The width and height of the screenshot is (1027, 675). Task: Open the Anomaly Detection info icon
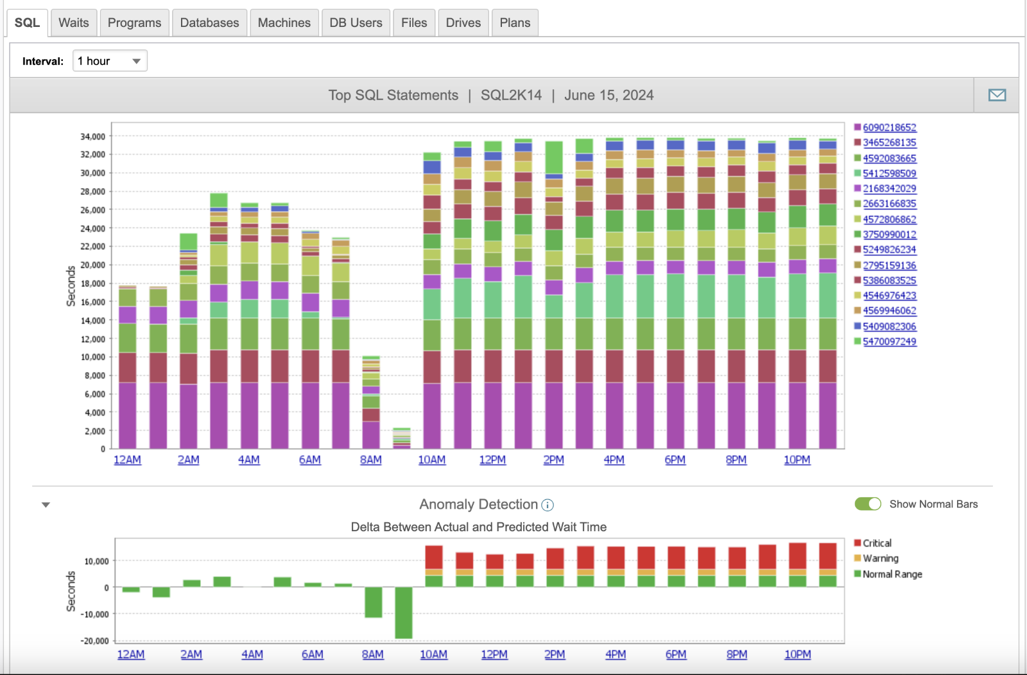click(548, 505)
